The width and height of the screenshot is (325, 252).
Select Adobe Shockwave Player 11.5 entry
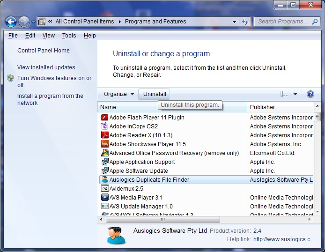tap(148, 144)
